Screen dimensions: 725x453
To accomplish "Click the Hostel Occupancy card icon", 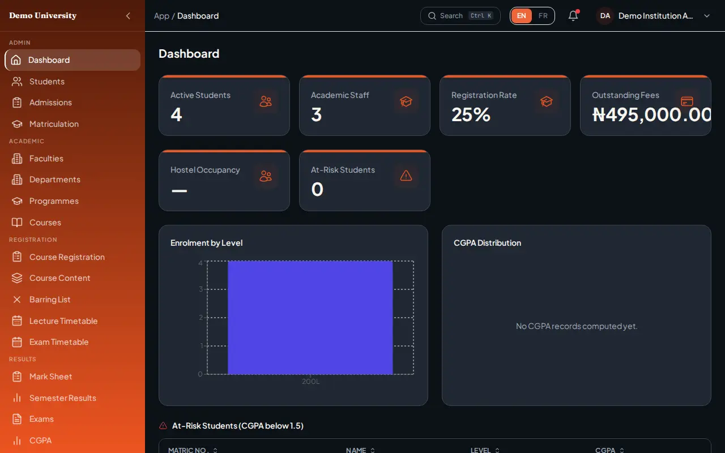I will 266,176.
